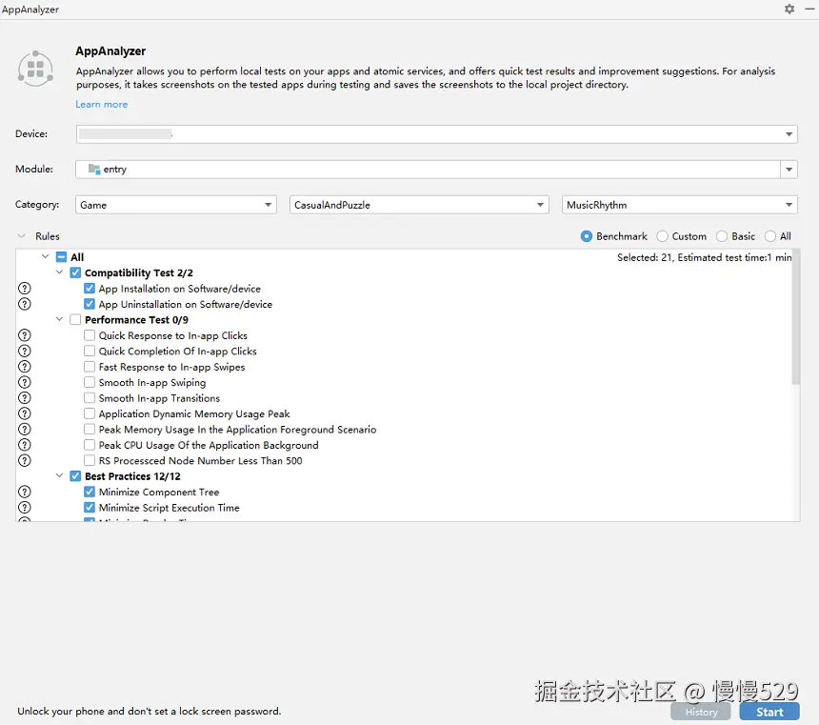Click the selected count and estimated time text

(704, 257)
